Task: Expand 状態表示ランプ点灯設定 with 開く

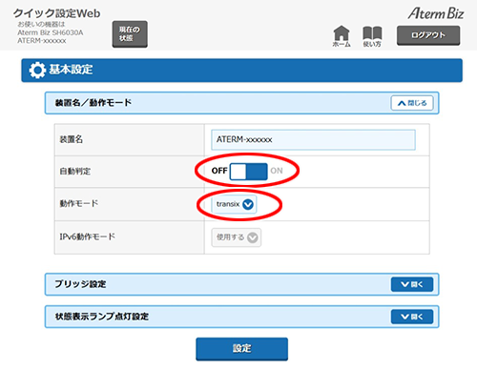Action: (412, 317)
